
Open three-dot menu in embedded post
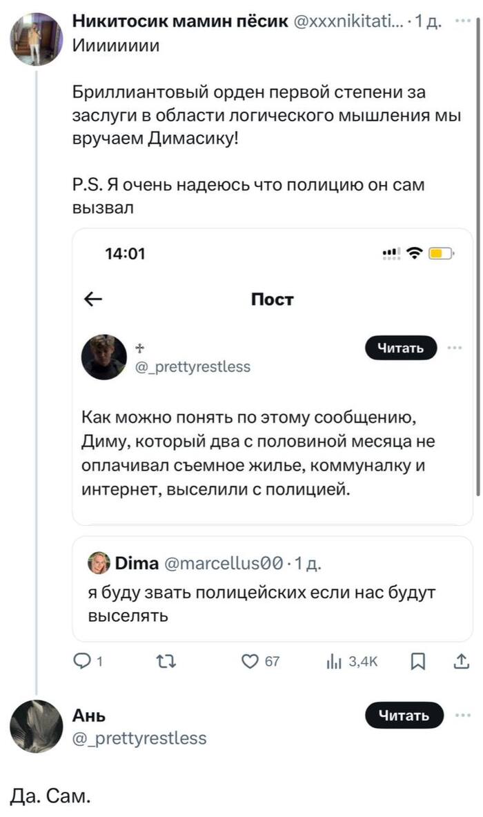(x=455, y=348)
